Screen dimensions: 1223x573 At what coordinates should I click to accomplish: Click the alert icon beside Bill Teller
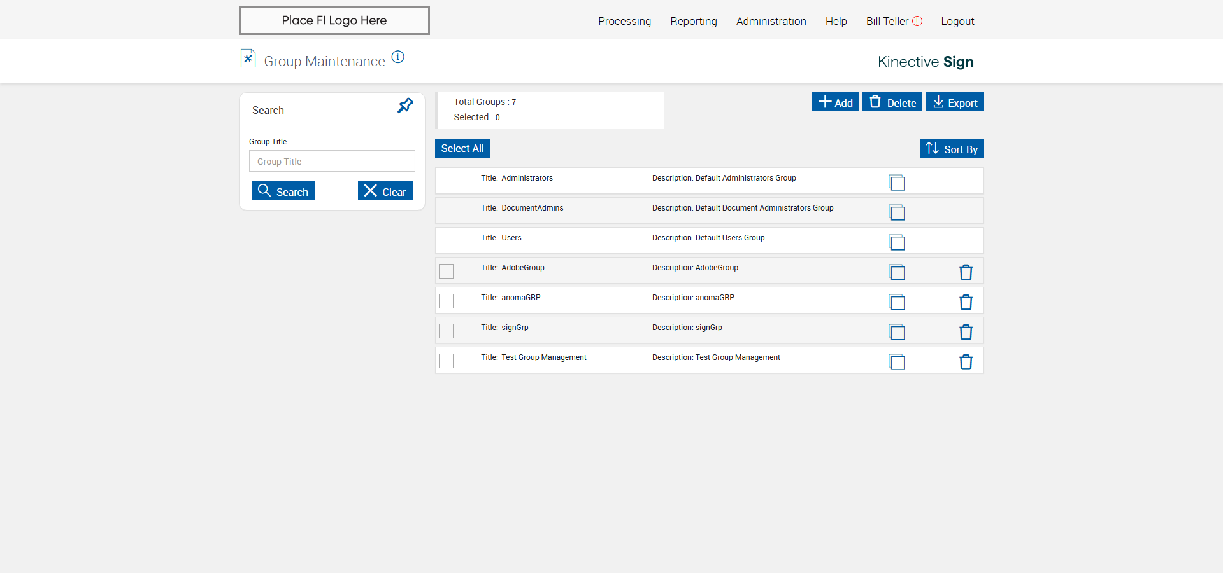tap(917, 21)
